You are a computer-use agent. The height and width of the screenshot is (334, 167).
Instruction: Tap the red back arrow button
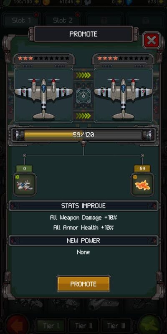point(17,325)
